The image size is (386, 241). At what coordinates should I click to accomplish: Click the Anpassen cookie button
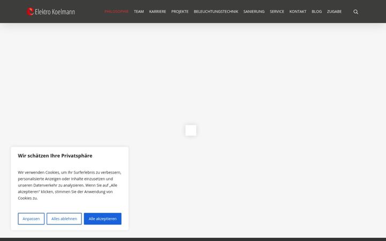(31, 219)
